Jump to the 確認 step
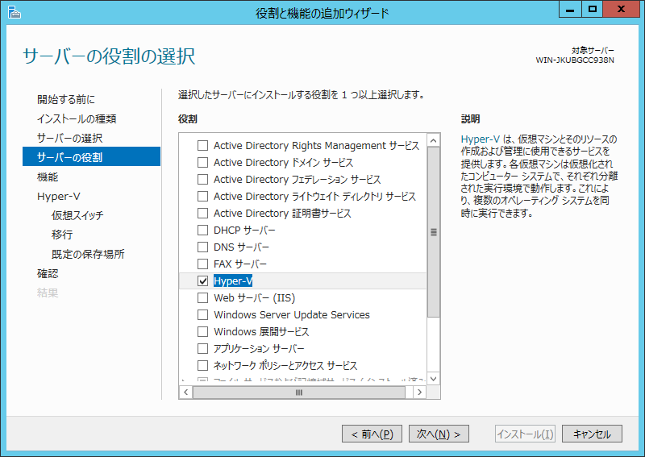This screenshot has width=645, height=457. 48,273
